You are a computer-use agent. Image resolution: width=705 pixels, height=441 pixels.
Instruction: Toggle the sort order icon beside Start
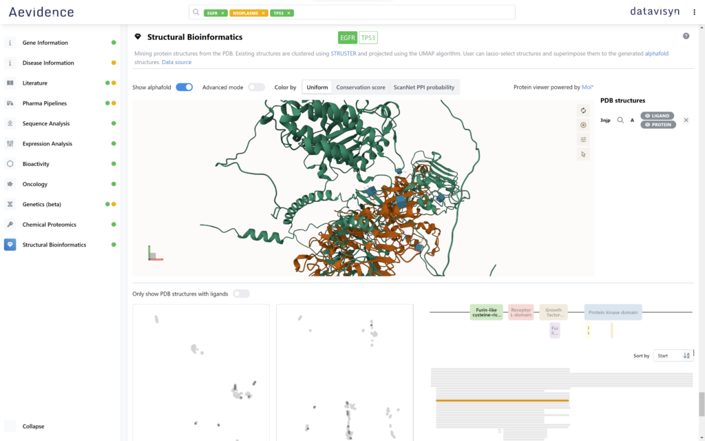(686, 356)
